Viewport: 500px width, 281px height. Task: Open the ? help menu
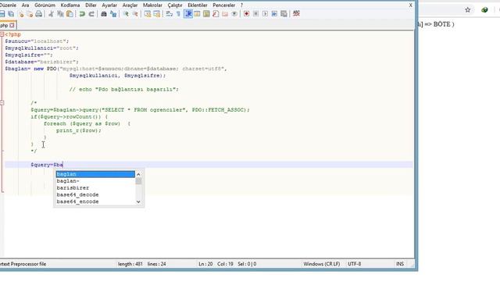241,5
